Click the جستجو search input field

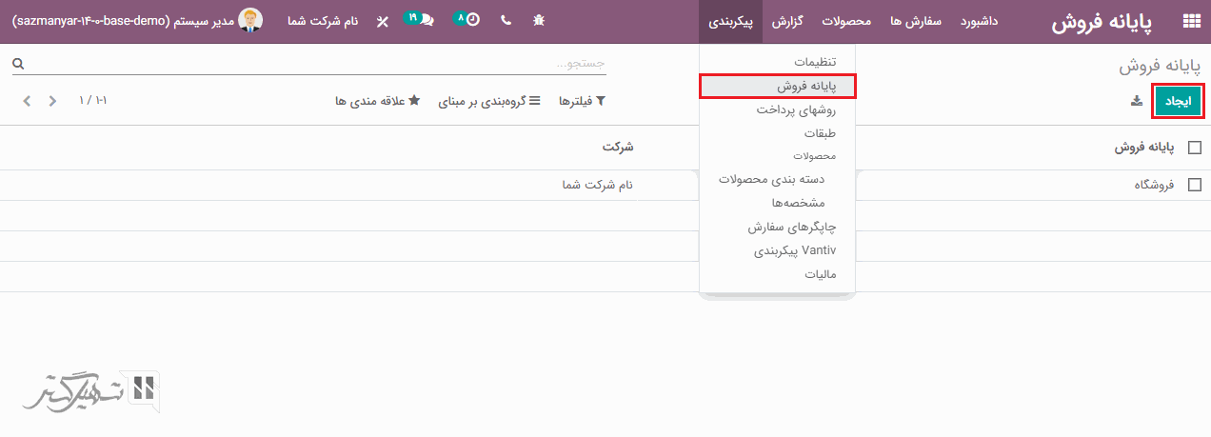(314, 64)
